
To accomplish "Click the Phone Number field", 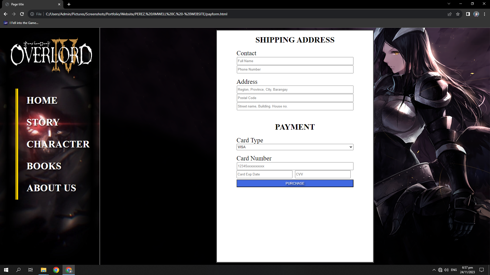I will (295, 70).
